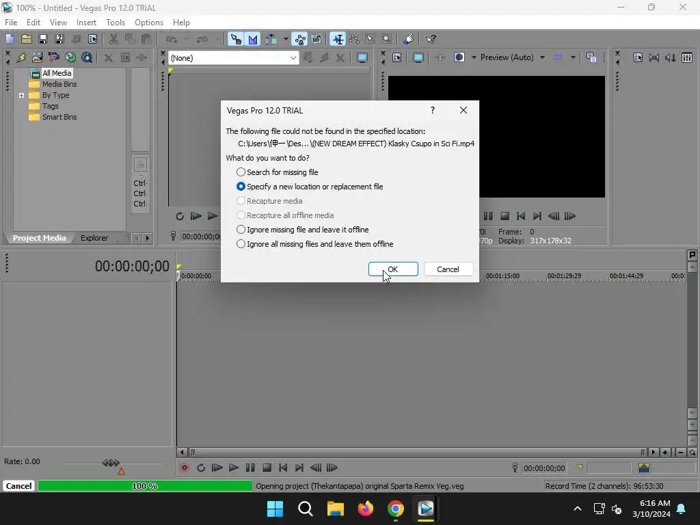Select the Envelope Edit tool
700x525 pixels.
point(354,39)
